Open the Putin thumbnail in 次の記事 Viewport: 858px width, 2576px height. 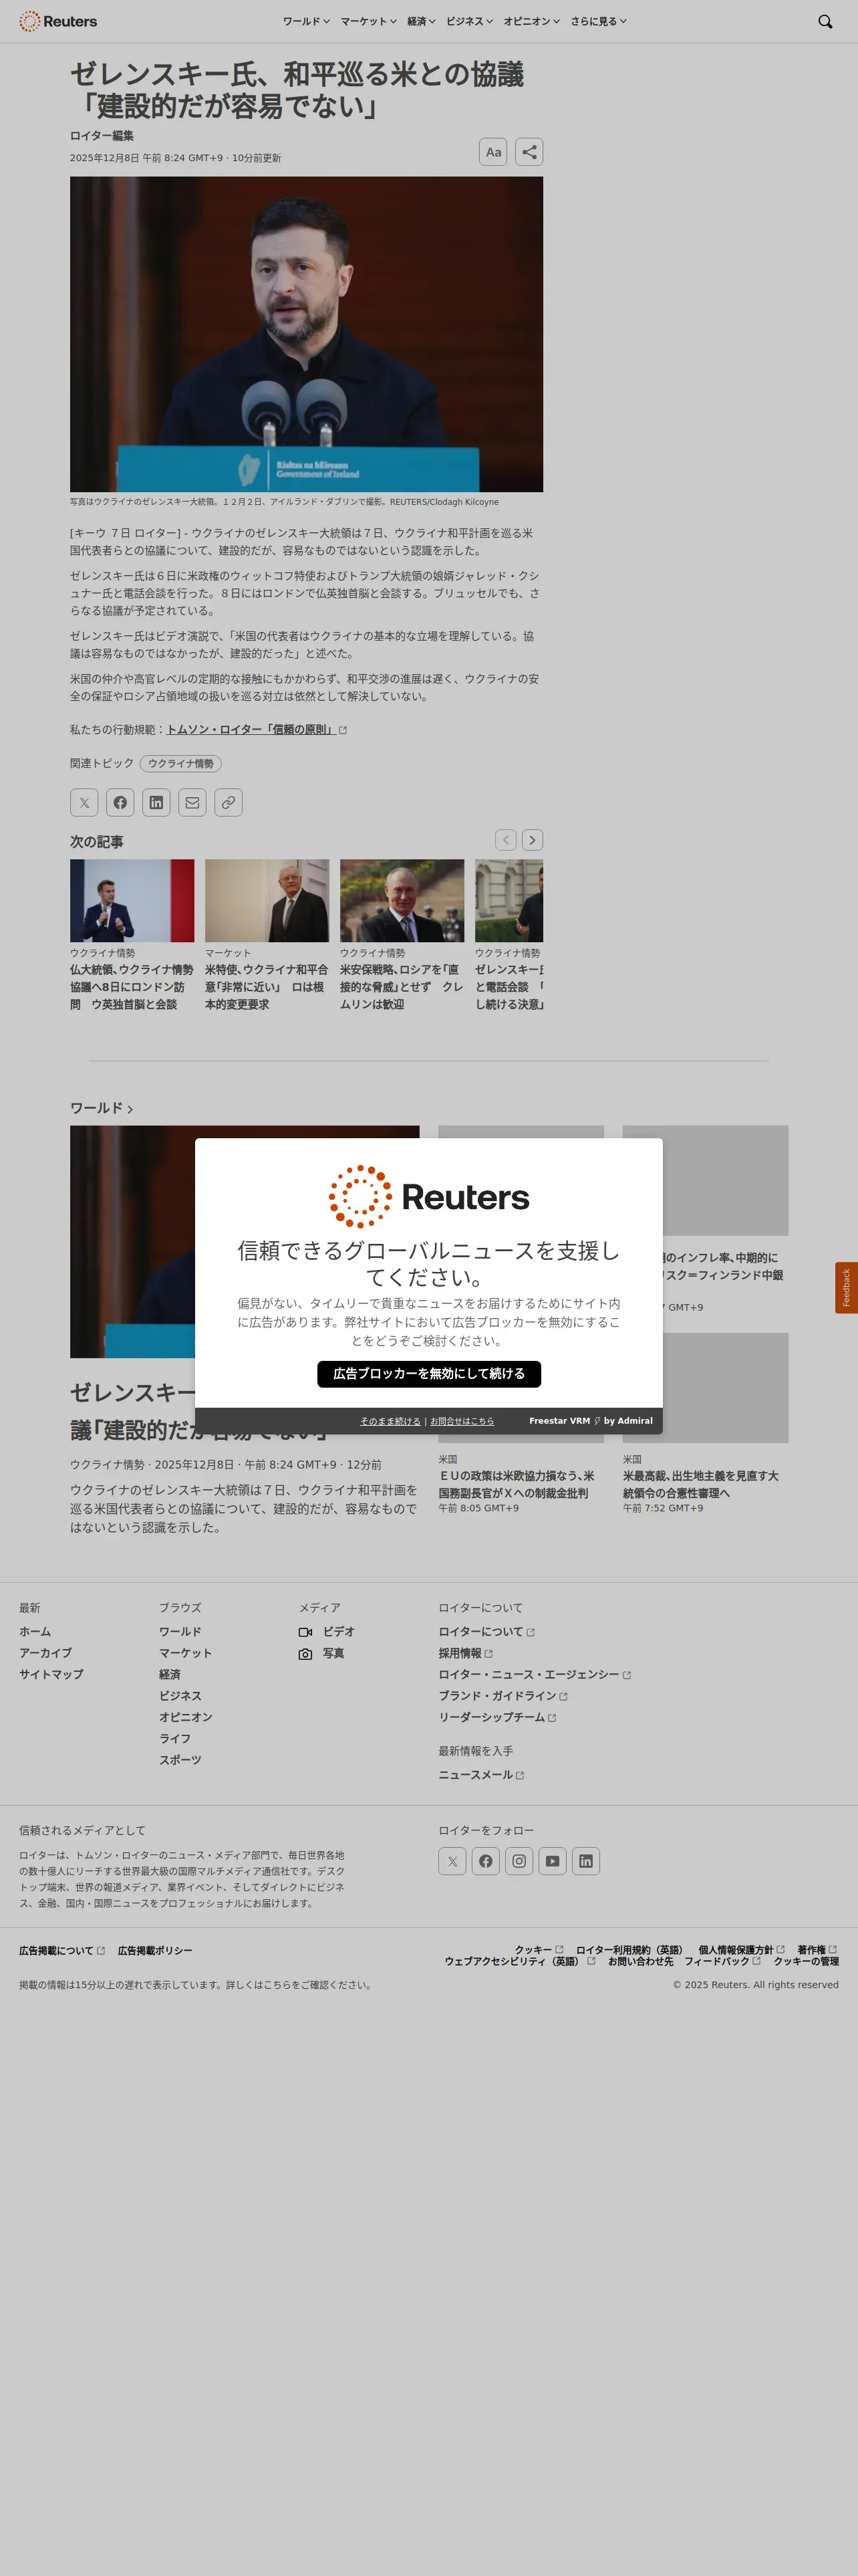tap(402, 901)
